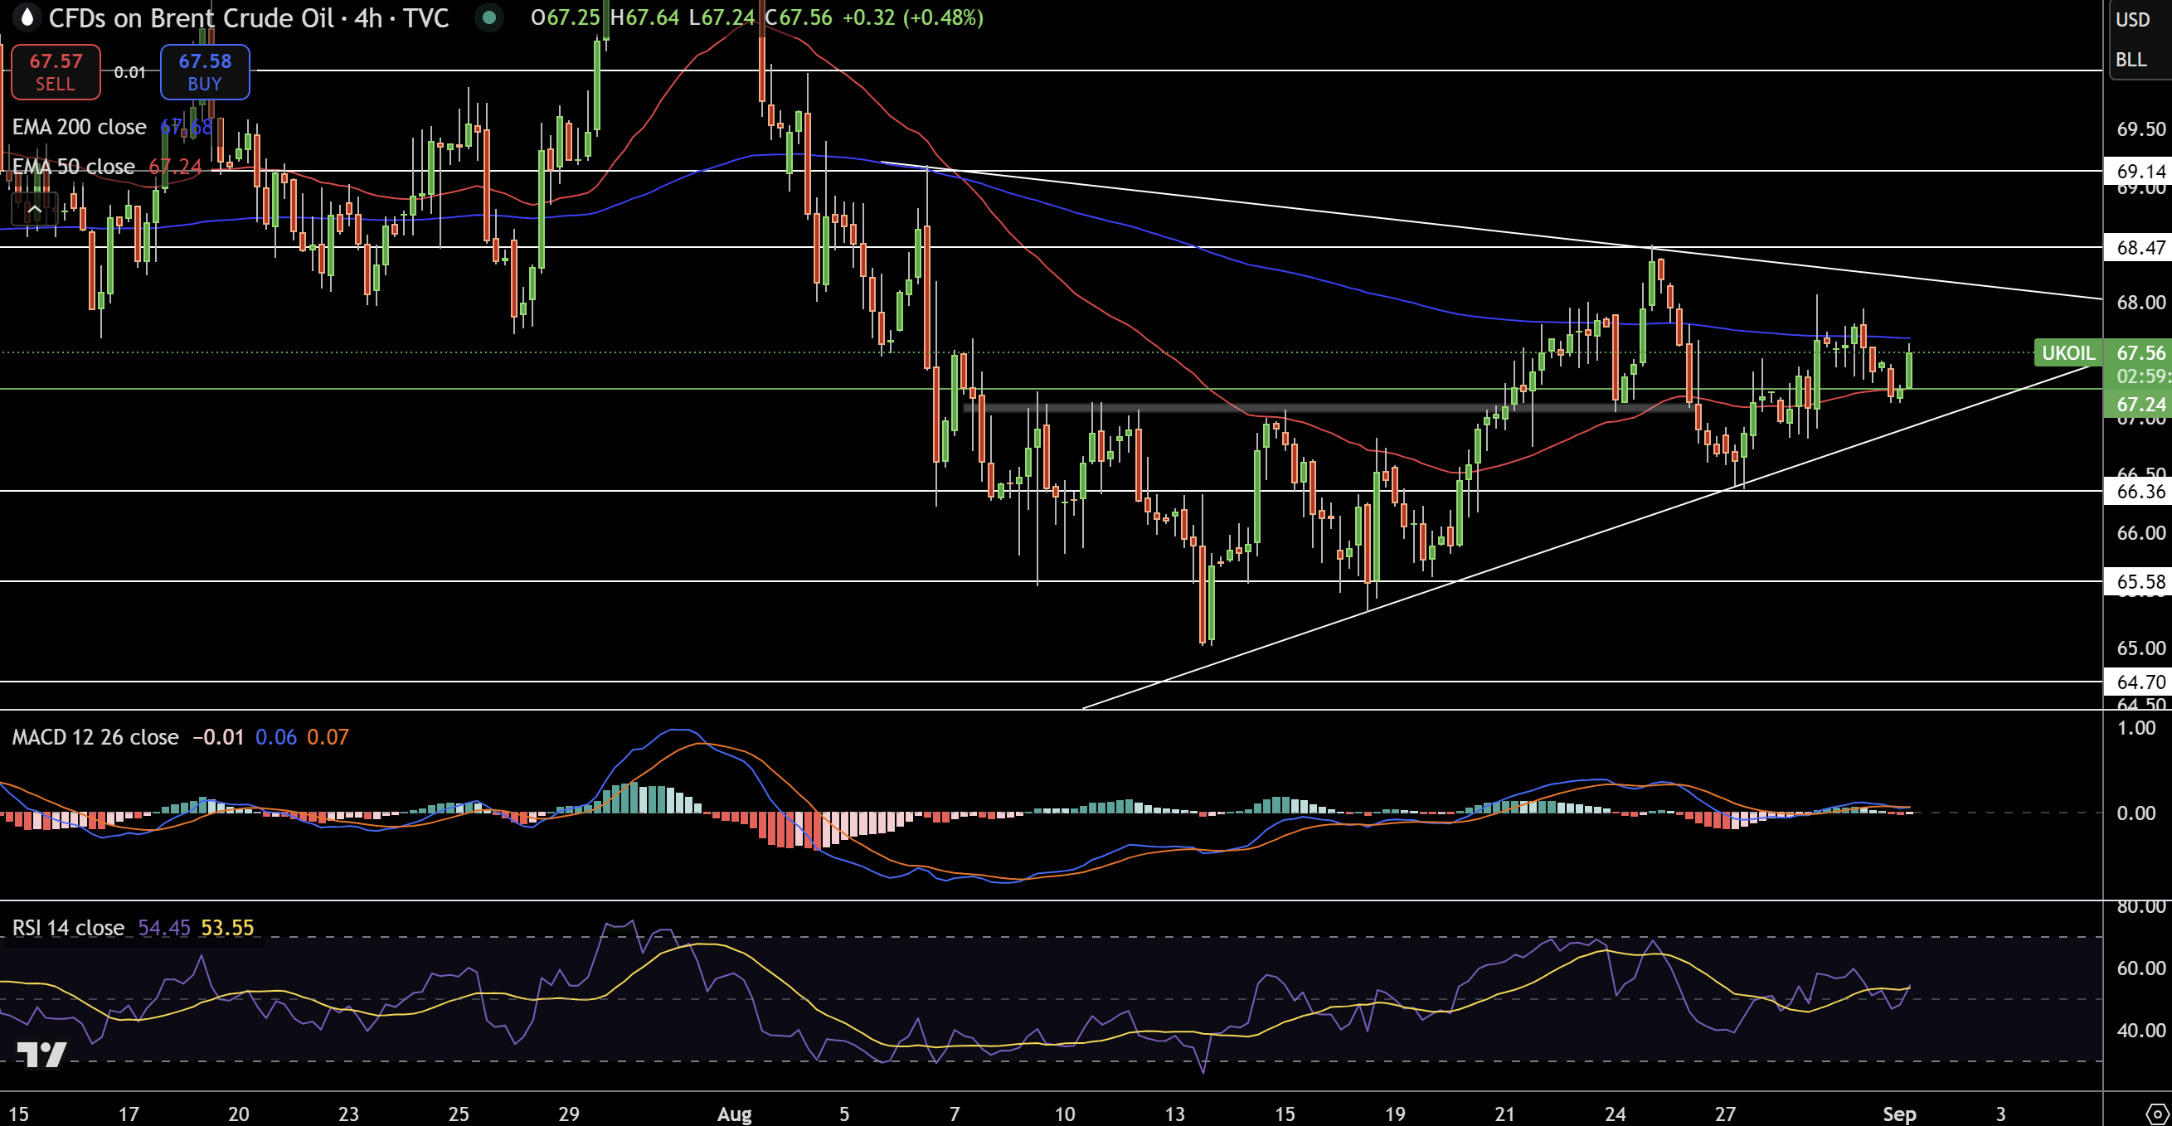Select RSI 14 close legend
This screenshot has width=2172, height=1126.
(x=68, y=928)
